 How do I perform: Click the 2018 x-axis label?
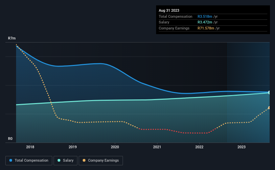click(30, 147)
